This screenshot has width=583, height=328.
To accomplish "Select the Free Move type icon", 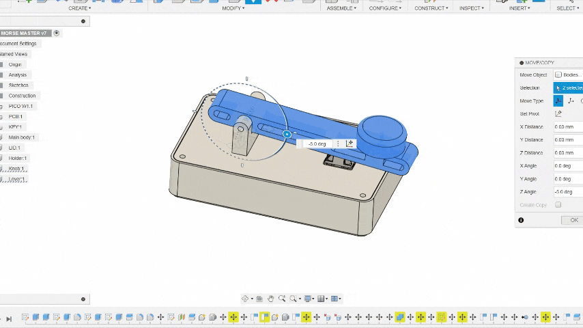I will coord(558,100).
